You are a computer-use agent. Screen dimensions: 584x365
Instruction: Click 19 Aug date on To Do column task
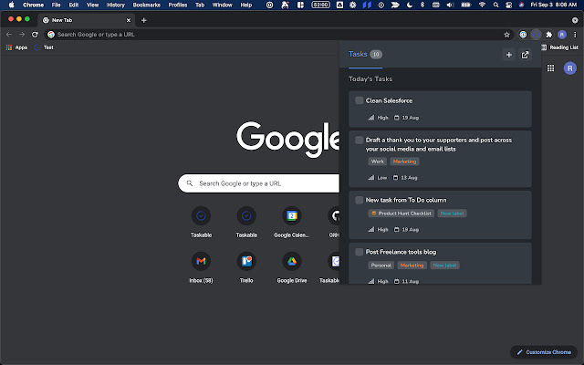click(406, 229)
